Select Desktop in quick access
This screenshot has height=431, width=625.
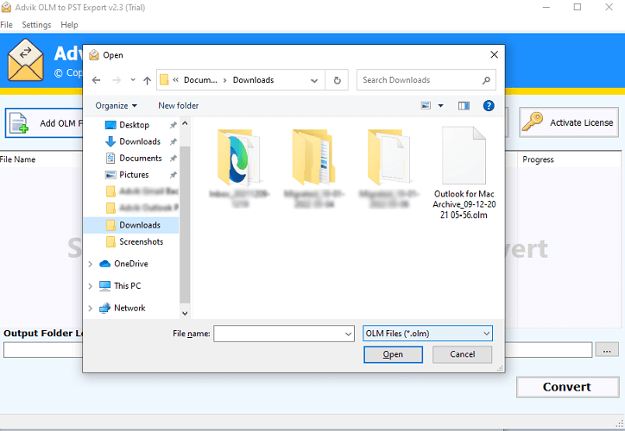click(x=135, y=125)
